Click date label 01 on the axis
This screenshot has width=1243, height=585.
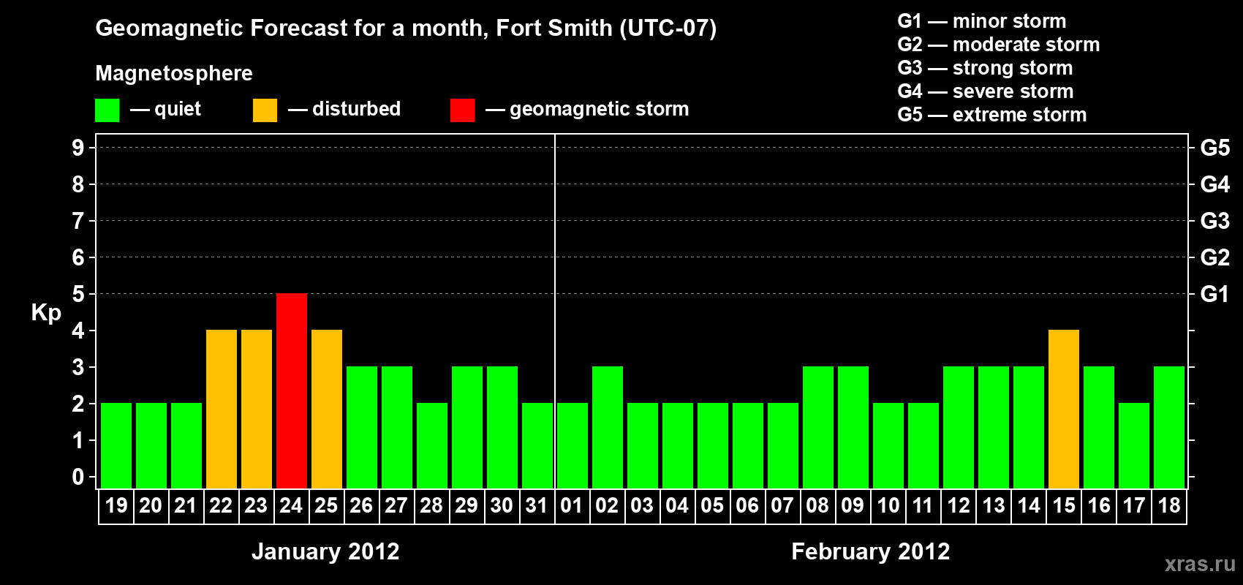pyautogui.click(x=572, y=506)
